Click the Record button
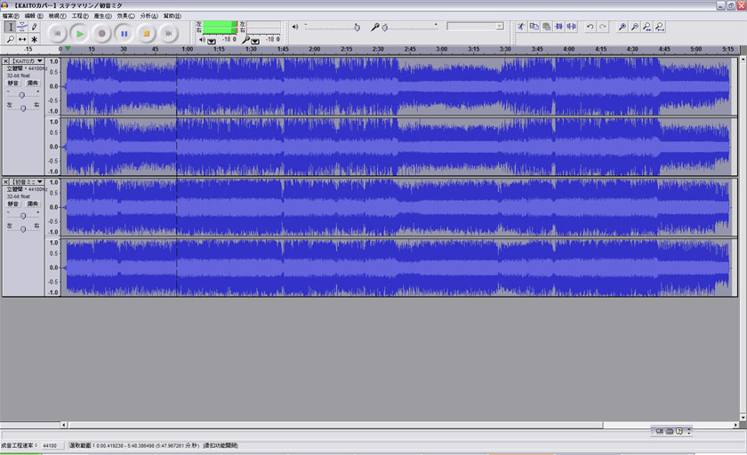The image size is (747, 455). (x=101, y=33)
